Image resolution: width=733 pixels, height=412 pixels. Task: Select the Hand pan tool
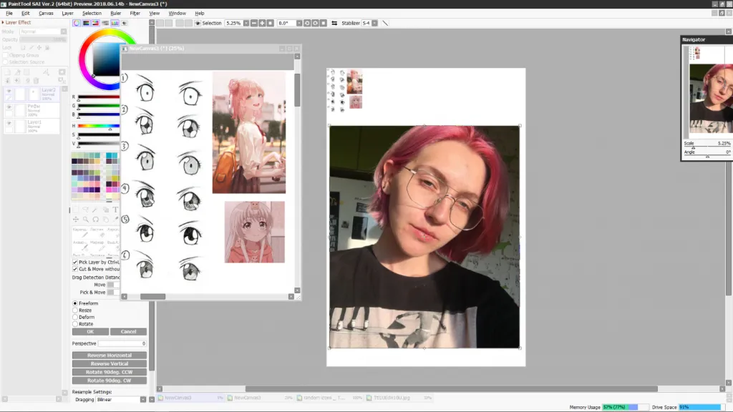[106, 219]
